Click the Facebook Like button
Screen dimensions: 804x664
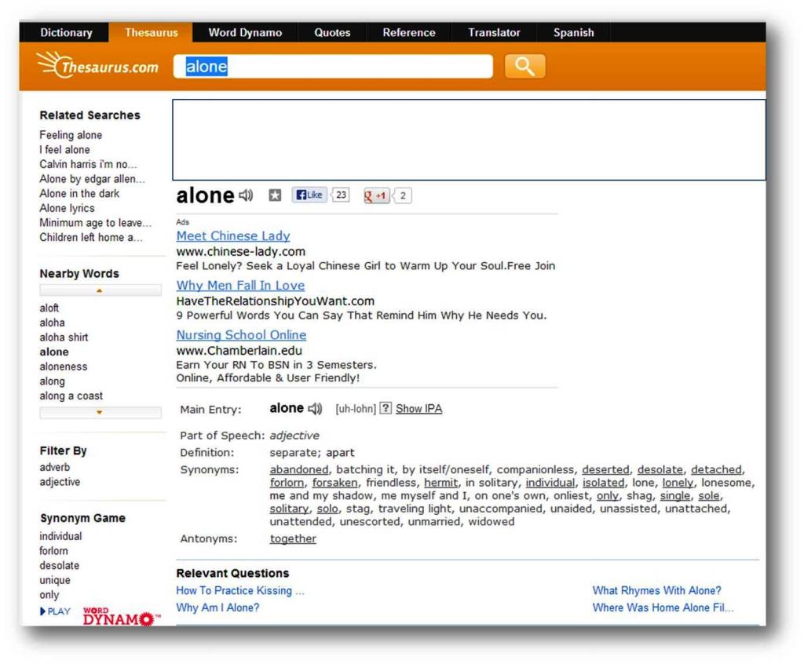coord(309,195)
